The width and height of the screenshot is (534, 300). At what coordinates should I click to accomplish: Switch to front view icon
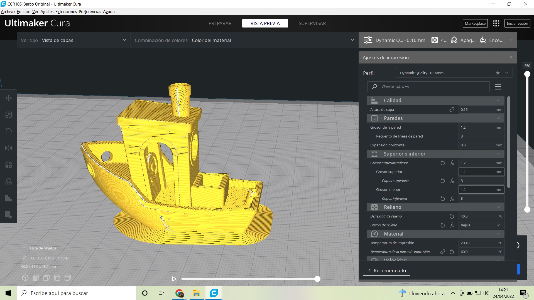point(36,278)
